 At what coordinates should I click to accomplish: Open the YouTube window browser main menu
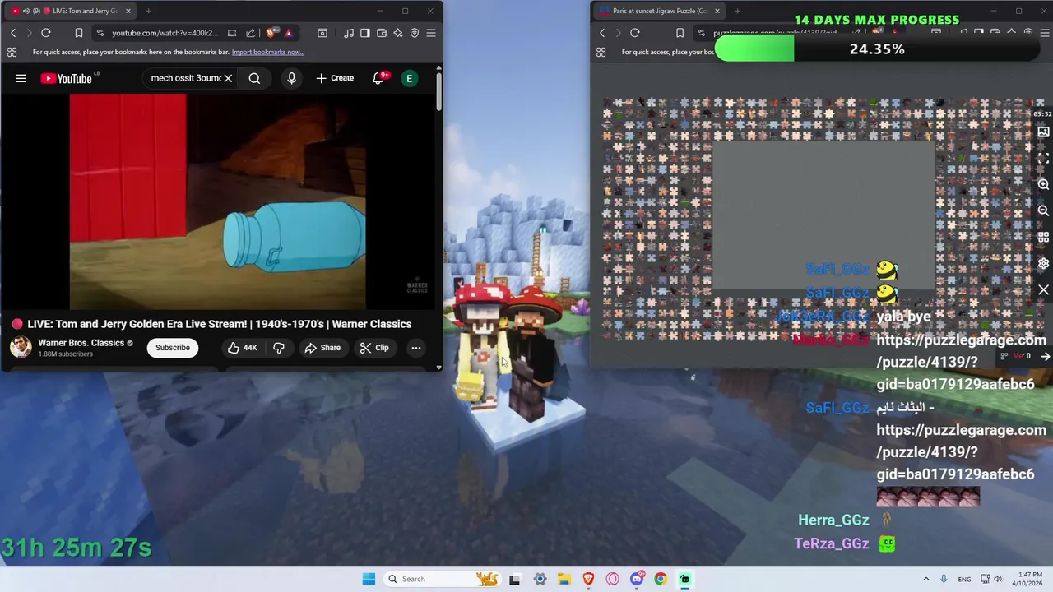click(x=431, y=33)
